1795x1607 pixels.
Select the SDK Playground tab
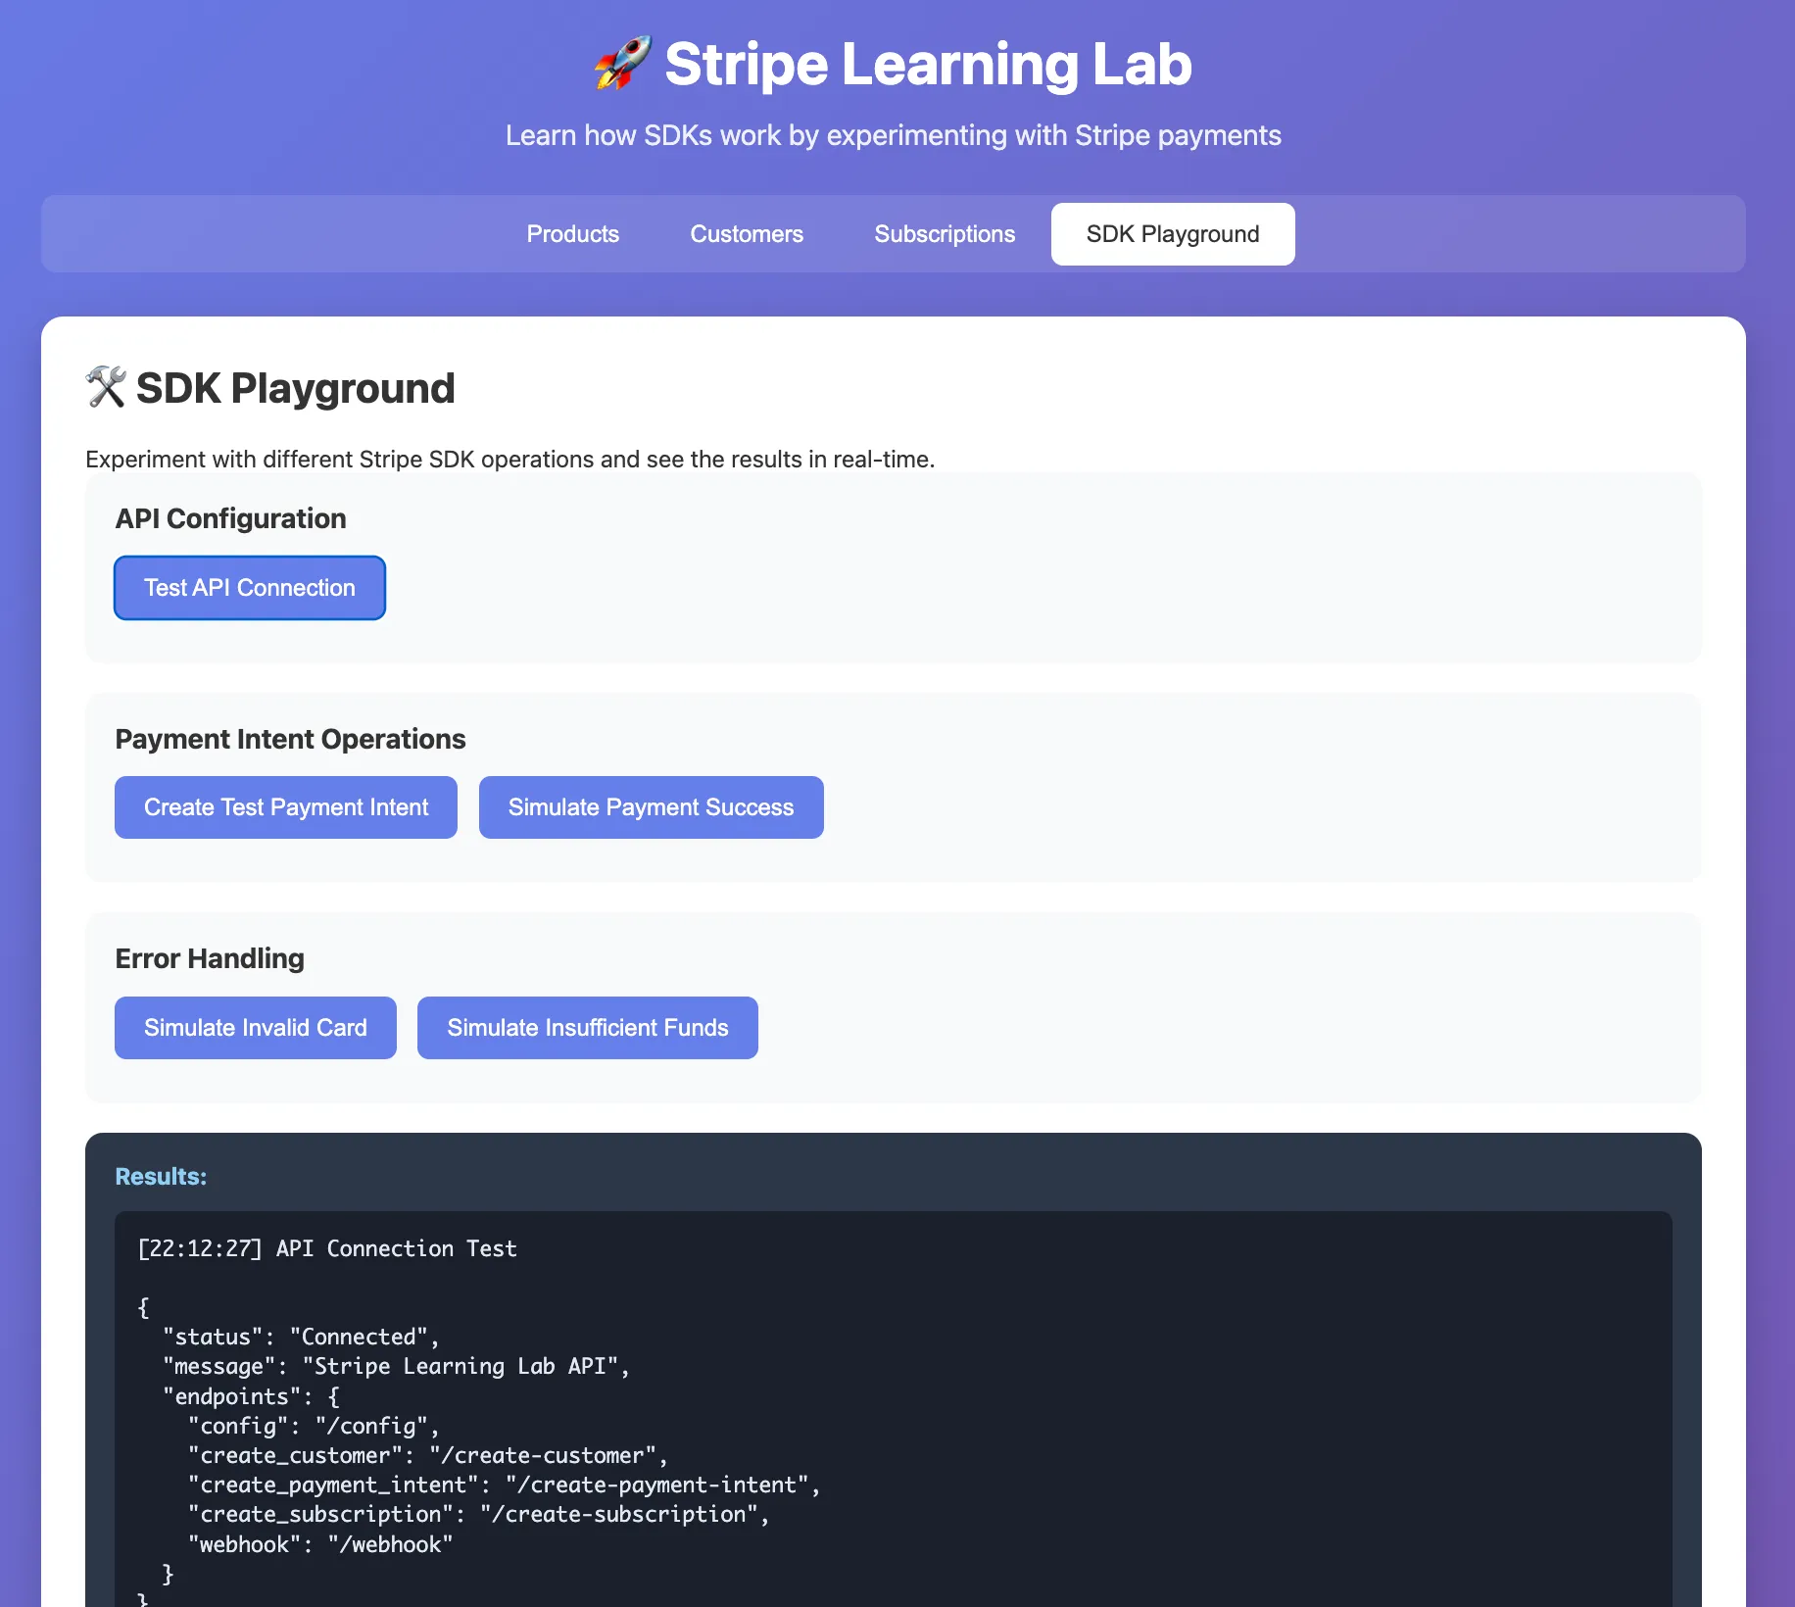point(1172,233)
